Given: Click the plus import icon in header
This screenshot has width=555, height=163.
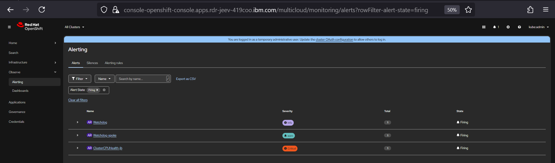Looking at the screenshot, I should coord(508,27).
